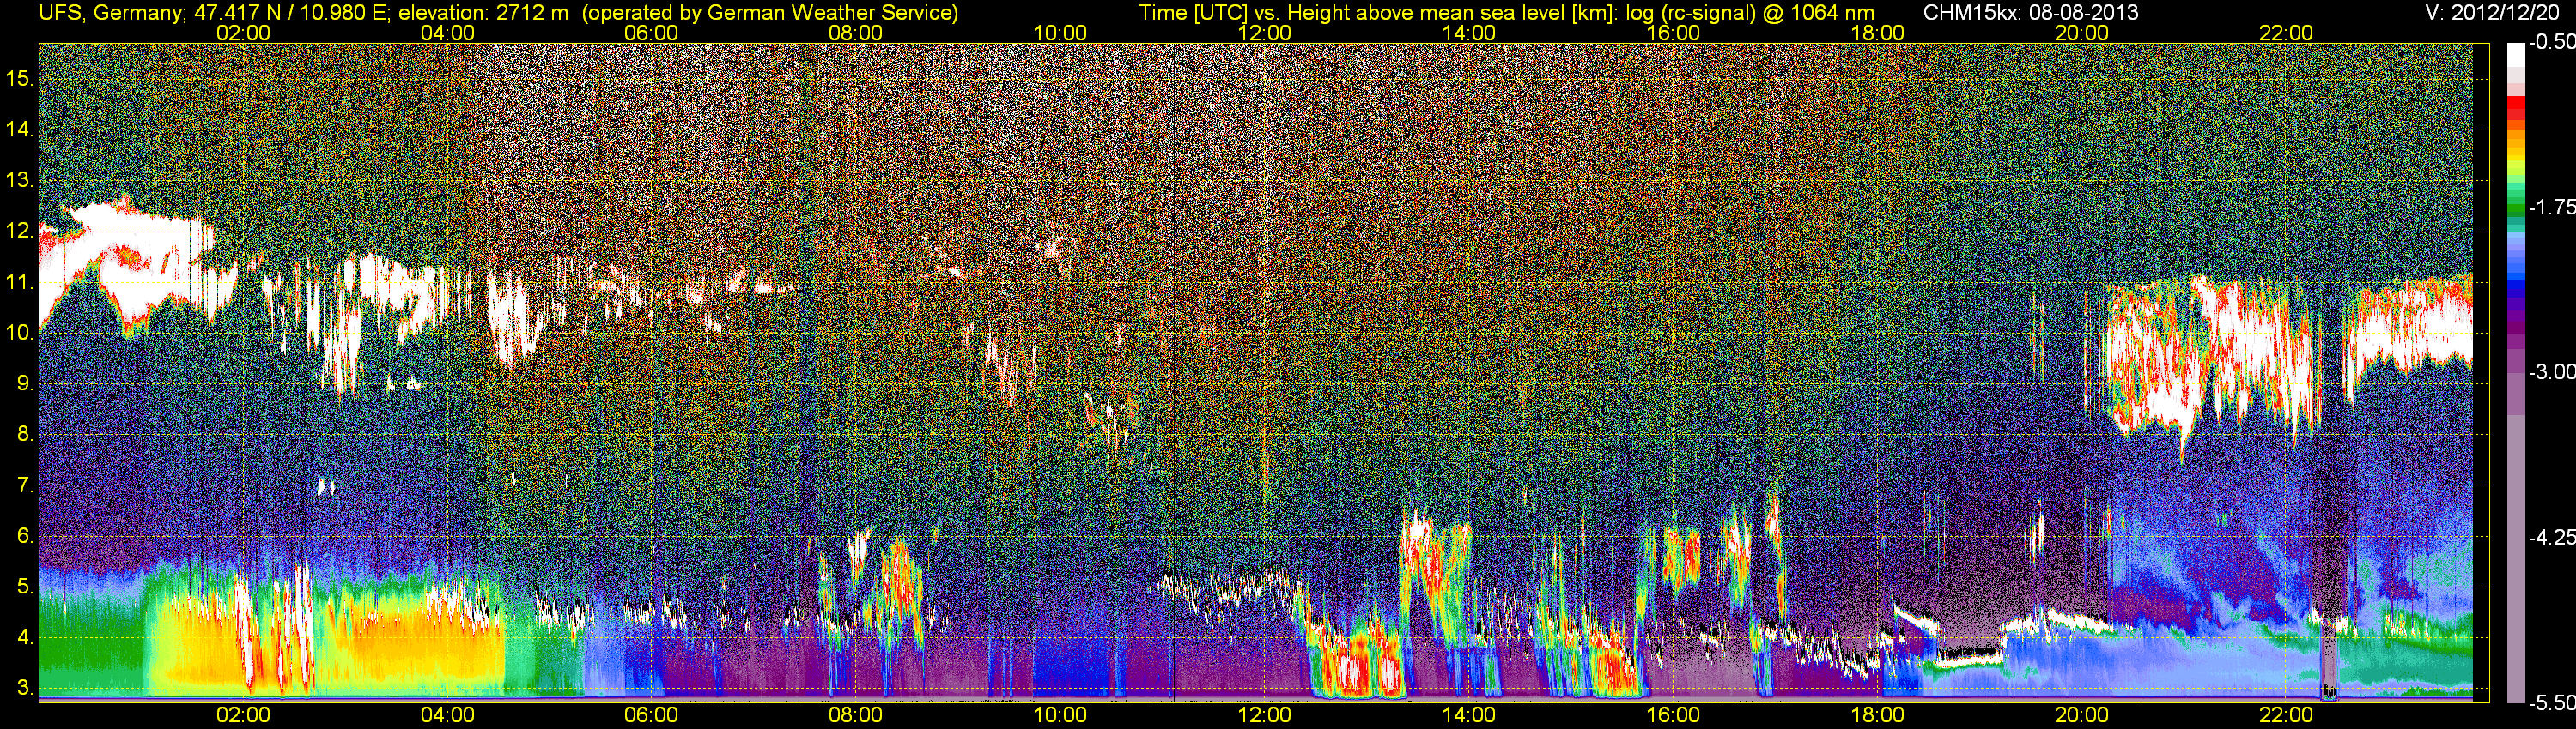The image size is (2576, 729).
Task: Click the 06:00 label on the top time axis
Action: [651, 33]
